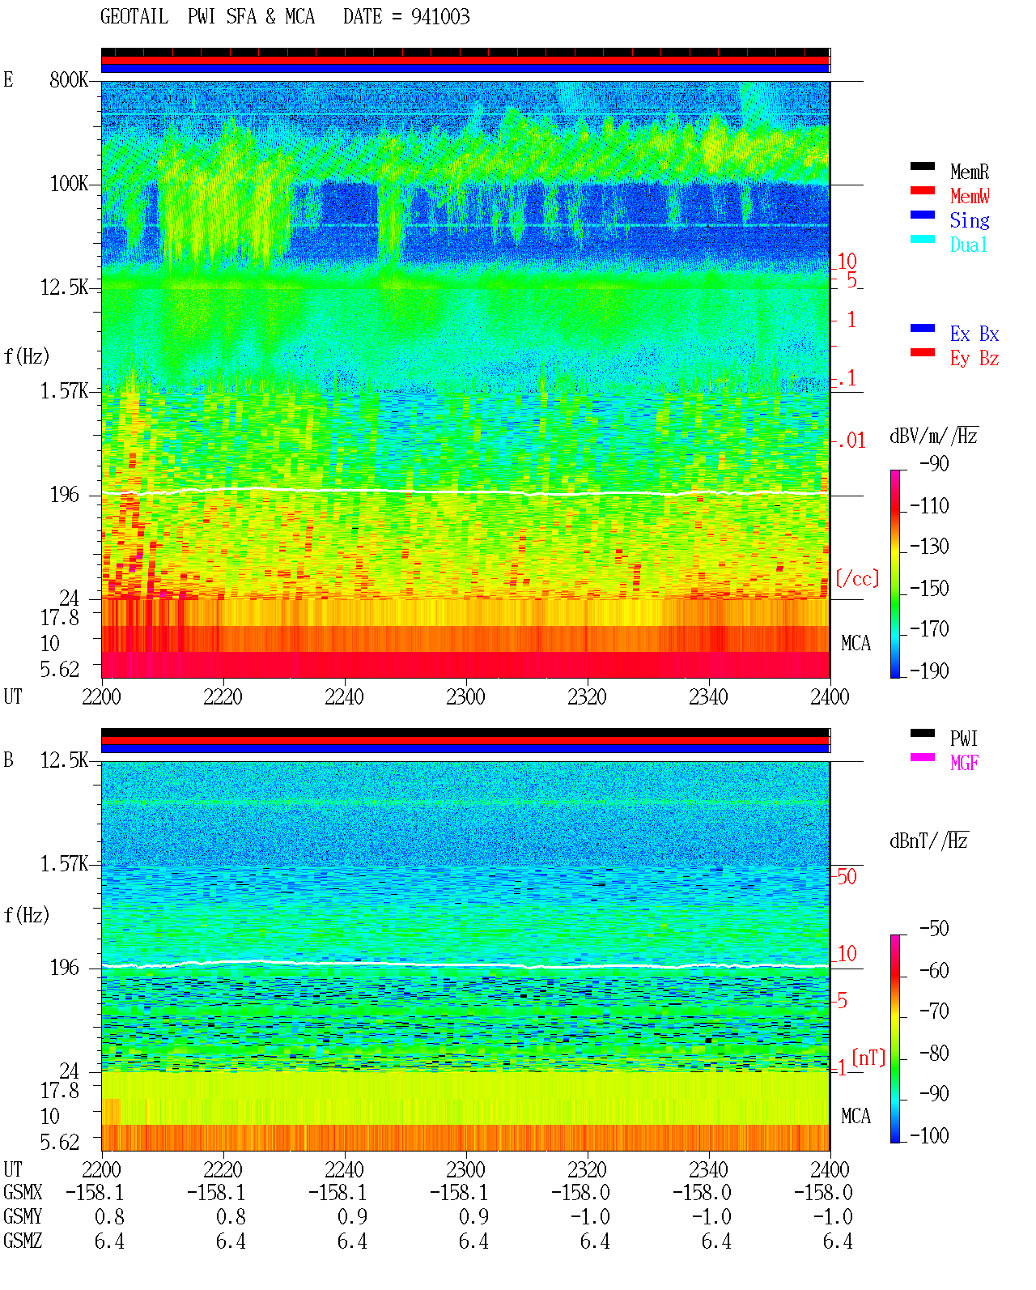Viewport: 1036px width, 1290px height.
Task: Click the black PWI legend swatch
Action: [x=923, y=734]
